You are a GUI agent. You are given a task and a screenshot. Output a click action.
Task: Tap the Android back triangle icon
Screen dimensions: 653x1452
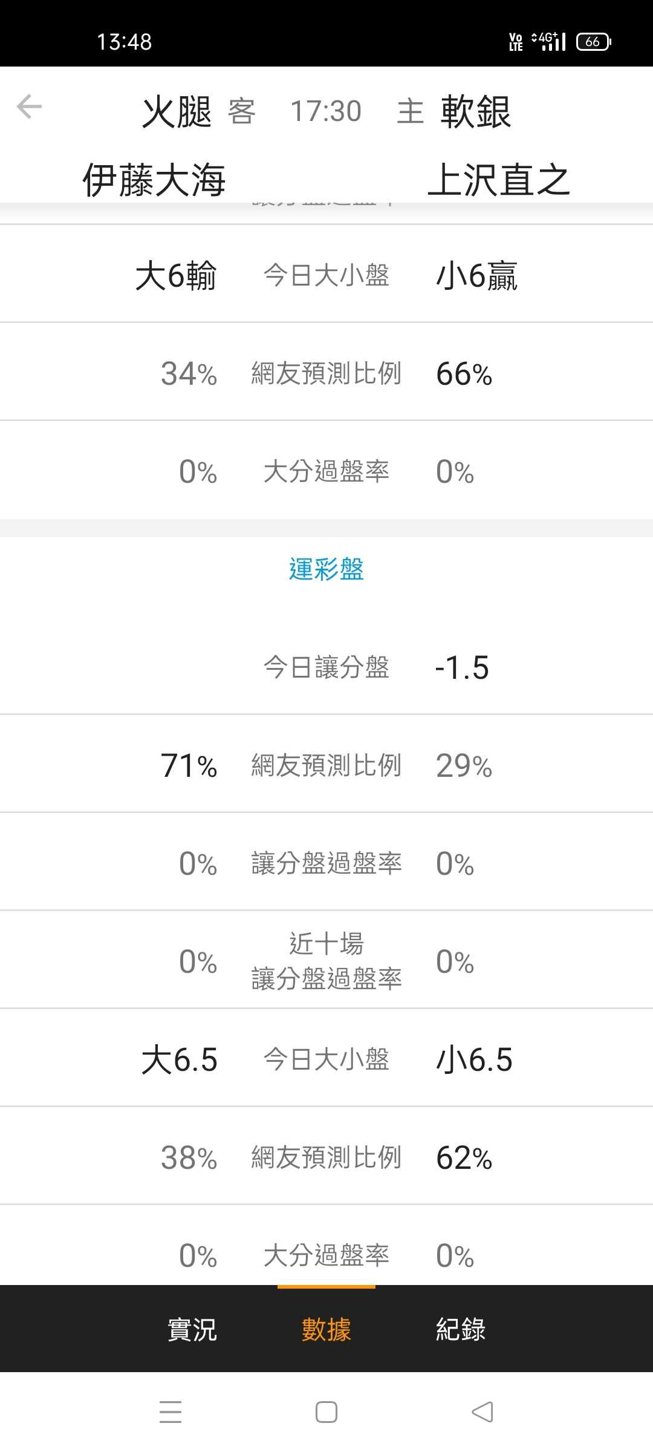(482, 1412)
